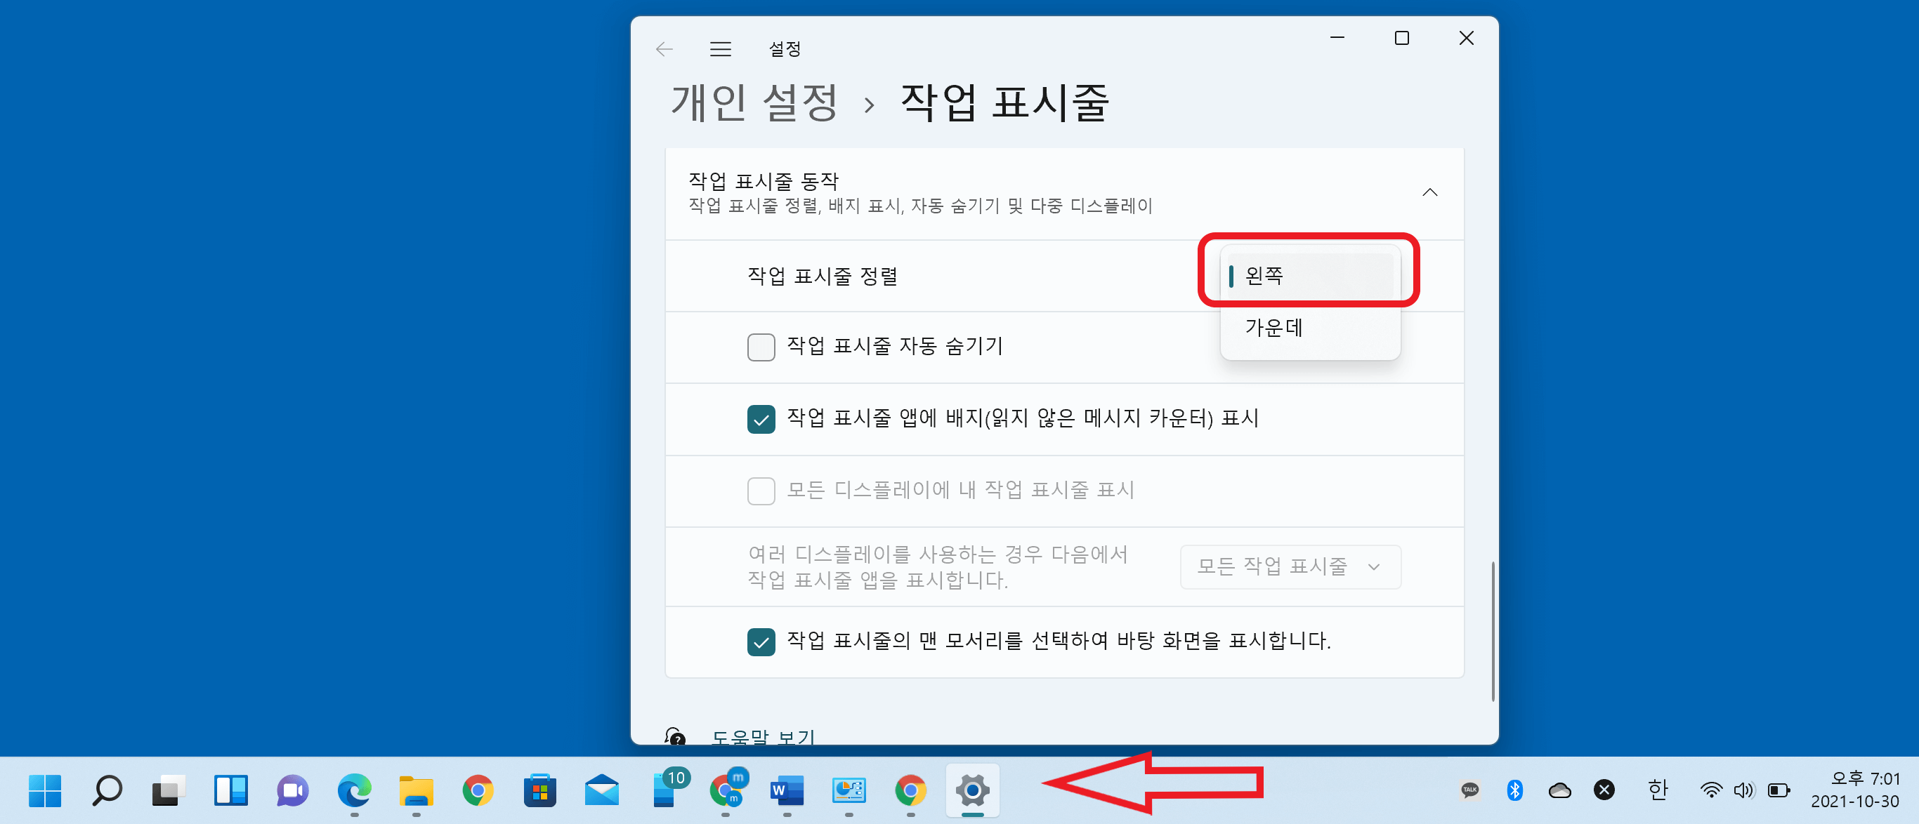Screen dimensions: 1919x824
Task: Go back using the back arrow
Action: (x=664, y=48)
